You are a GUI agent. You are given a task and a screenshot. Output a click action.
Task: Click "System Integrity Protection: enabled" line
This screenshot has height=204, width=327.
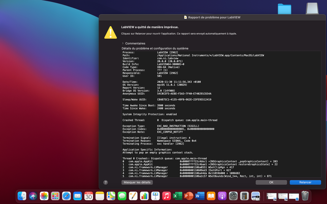149,114
